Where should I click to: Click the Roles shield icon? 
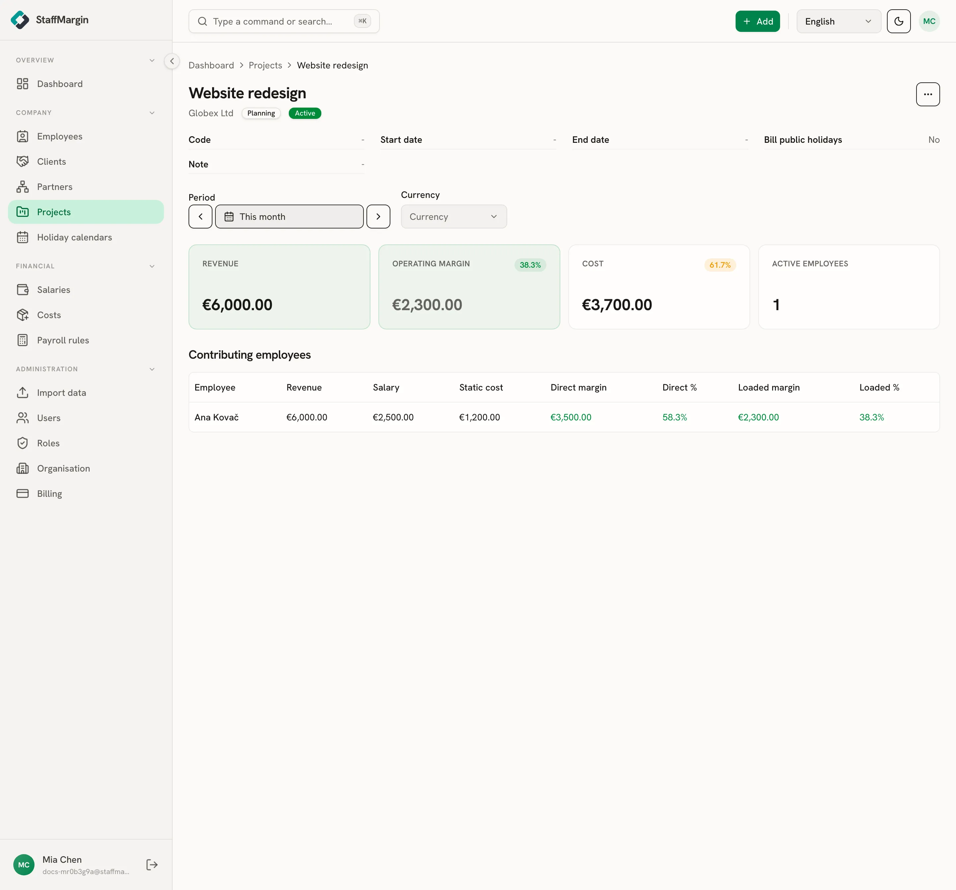pos(23,443)
